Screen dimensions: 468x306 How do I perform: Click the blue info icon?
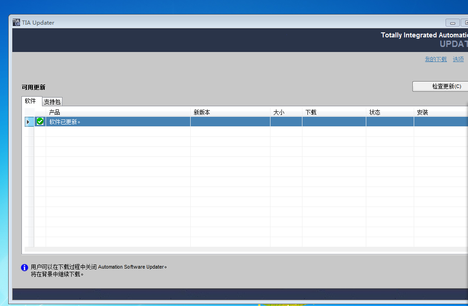pos(25,268)
